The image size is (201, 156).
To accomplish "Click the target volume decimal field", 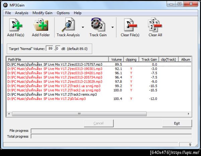I will click(58, 49).
